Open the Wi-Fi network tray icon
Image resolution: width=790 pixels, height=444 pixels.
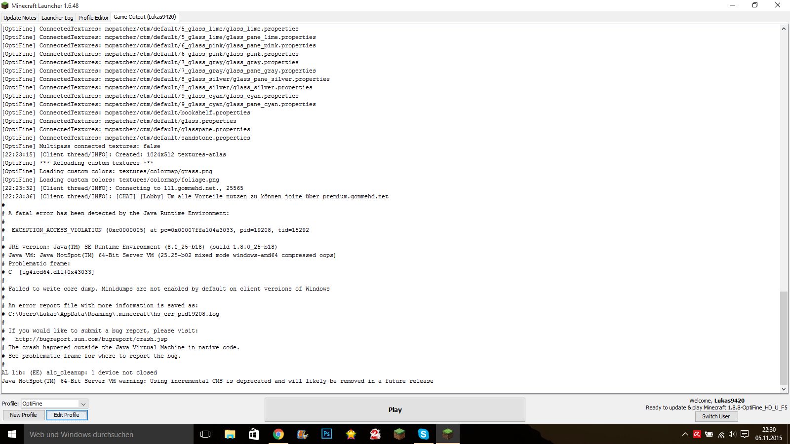721,435
